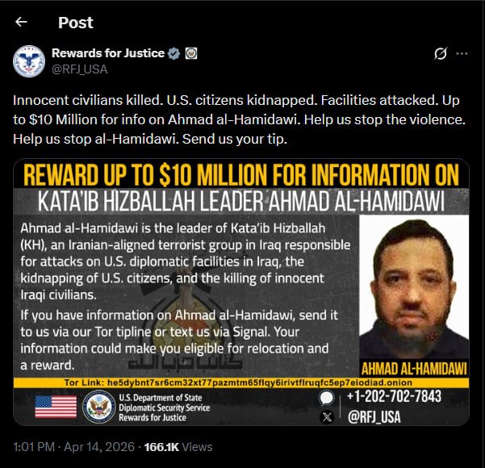Go back using the left arrow
Screen dimensions: 485x468
coord(21,22)
